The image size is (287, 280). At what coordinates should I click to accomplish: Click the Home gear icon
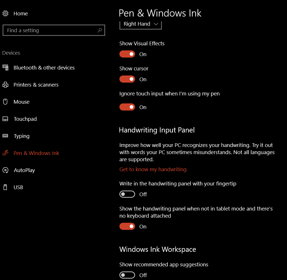click(x=5, y=13)
